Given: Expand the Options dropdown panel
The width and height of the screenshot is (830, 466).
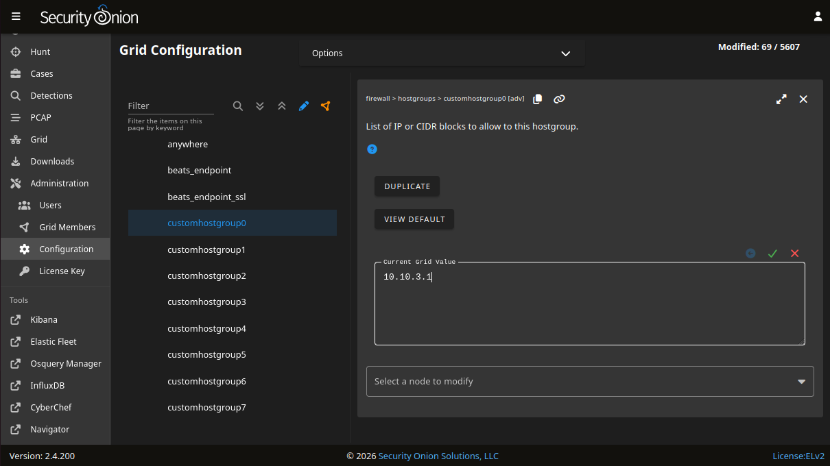Looking at the screenshot, I should [x=442, y=53].
